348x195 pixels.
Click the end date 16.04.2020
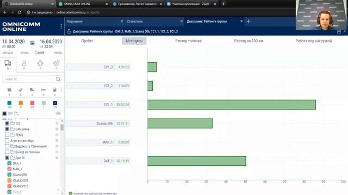point(51,42)
